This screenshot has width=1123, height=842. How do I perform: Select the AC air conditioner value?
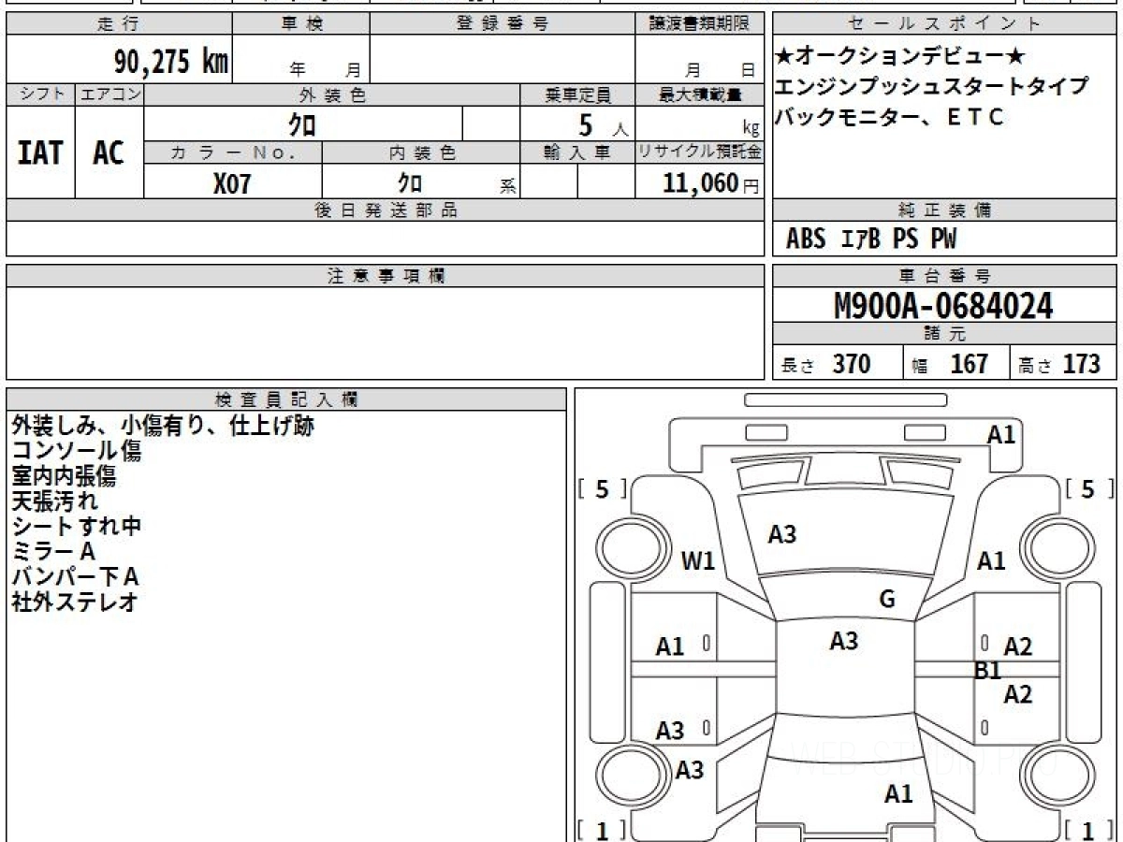[109, 152]
